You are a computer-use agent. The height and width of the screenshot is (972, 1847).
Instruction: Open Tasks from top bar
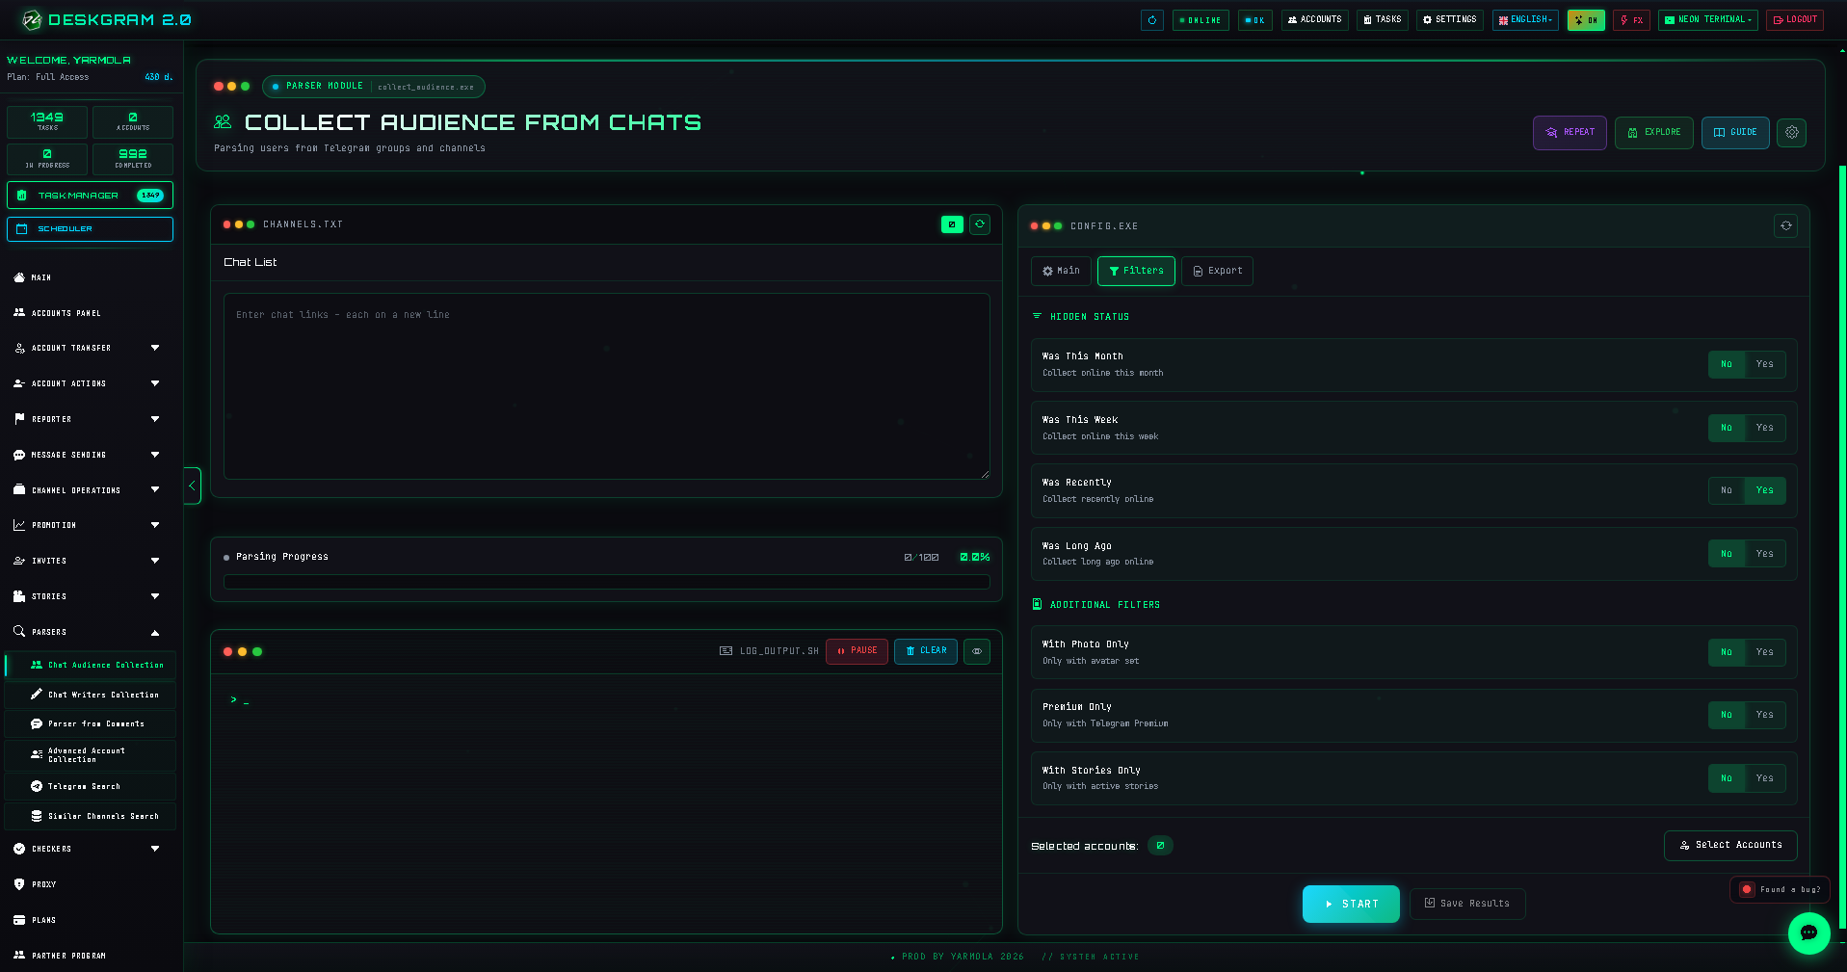pos(1383,20)
